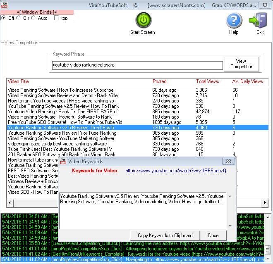
Task: Click highlighted row 'Youtube Ranking Software v2 5 Review - Don't Buy'
Action: click(138, 128)
